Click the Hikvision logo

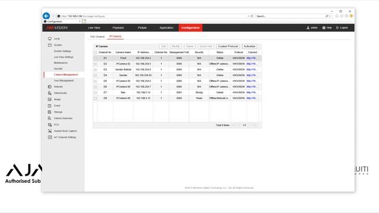point(57,28)
